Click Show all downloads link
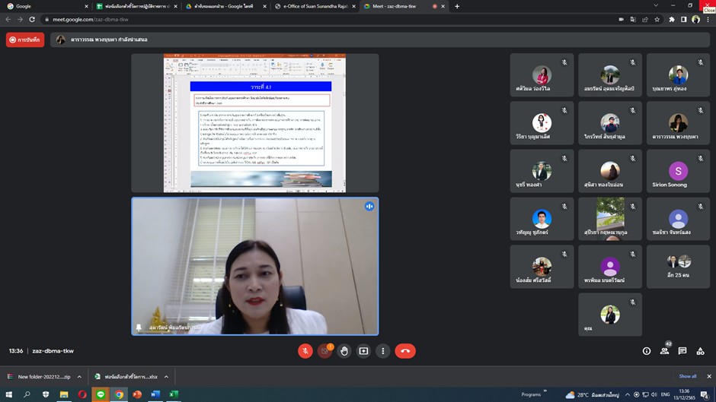Viewport: 716px width, 402px height. 687,376
